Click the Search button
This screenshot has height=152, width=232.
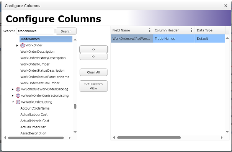[x=66, y=31]
